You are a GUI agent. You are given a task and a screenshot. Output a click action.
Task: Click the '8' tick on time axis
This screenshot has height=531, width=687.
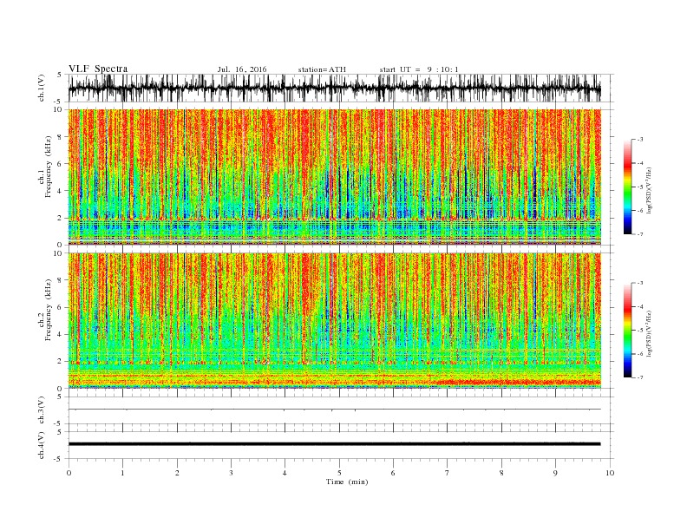tap(501, 473)
